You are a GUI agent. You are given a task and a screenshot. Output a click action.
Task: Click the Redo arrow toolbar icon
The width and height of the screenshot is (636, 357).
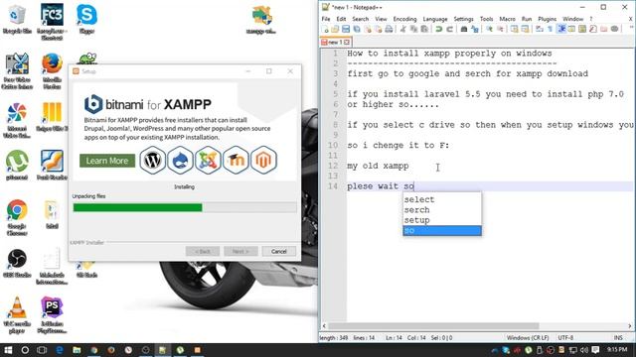point(450,29)
